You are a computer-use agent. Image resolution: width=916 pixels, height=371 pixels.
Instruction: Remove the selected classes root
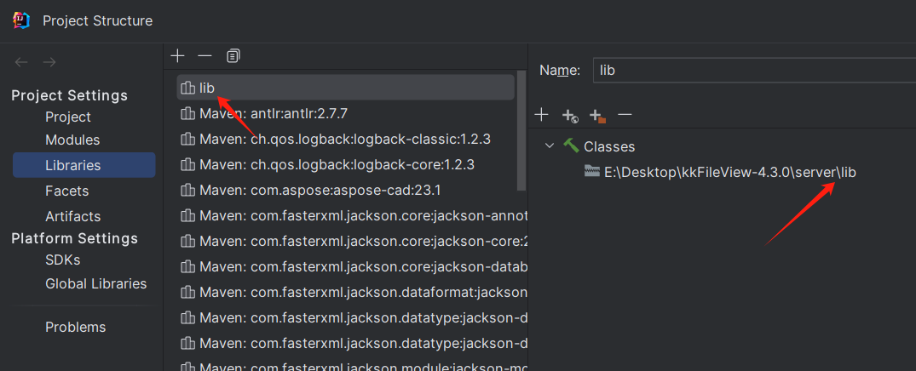click(625, 115)
